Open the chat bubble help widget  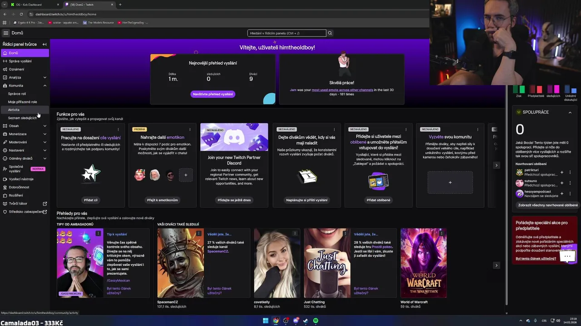pyautogui.click(x=567, y=256)
